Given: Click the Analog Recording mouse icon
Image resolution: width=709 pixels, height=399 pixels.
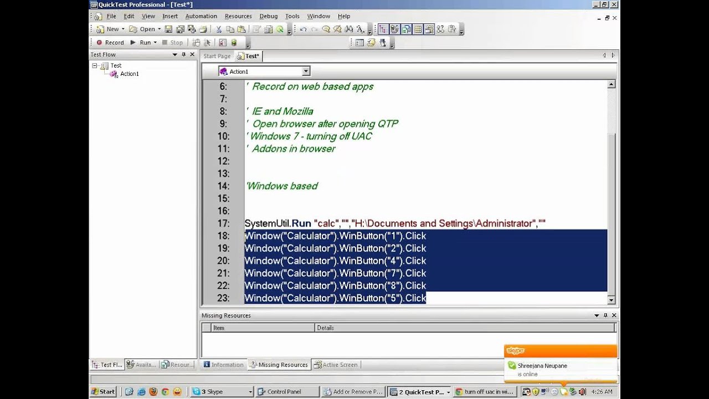Looking at the screenshot, I should coord(197,42).
